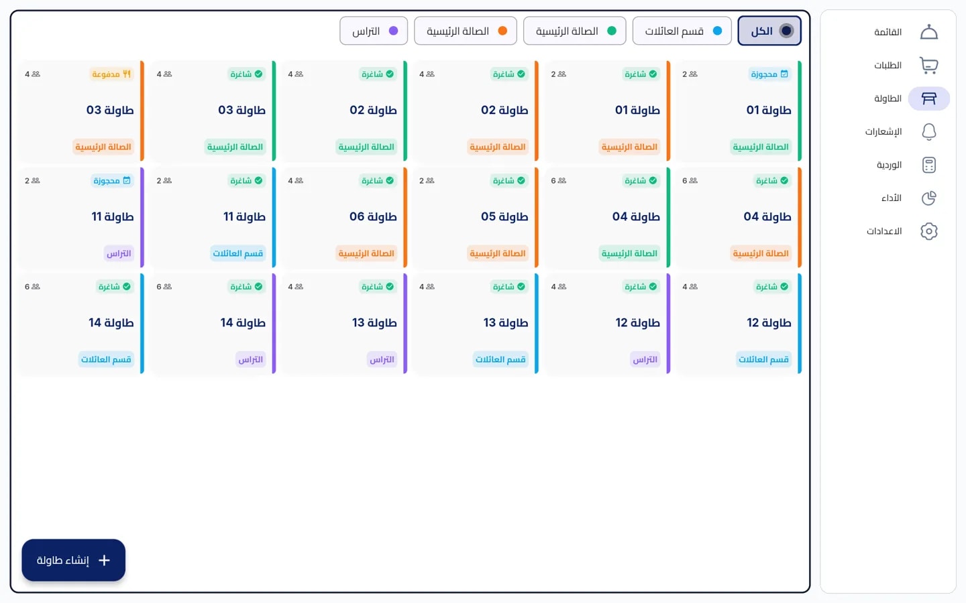This screenshot has height=603, width=966.
Task: Open the bell الإشعارات notifications icon
Action: coord(928,131)
